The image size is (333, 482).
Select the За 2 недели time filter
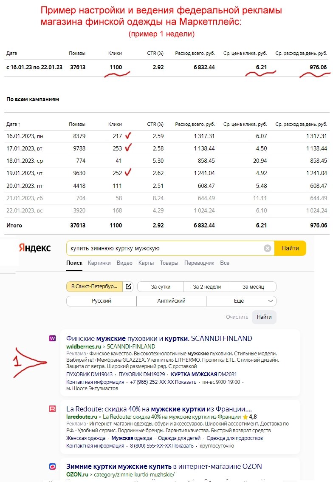(x=207, y=286)
